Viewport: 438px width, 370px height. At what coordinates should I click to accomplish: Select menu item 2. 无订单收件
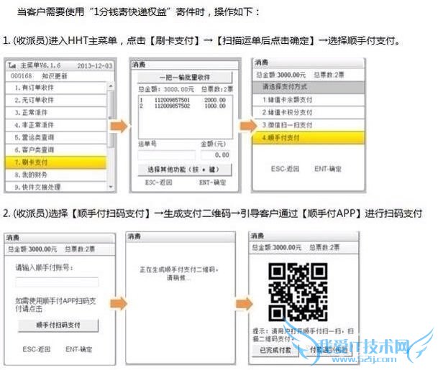coord(56,100)
